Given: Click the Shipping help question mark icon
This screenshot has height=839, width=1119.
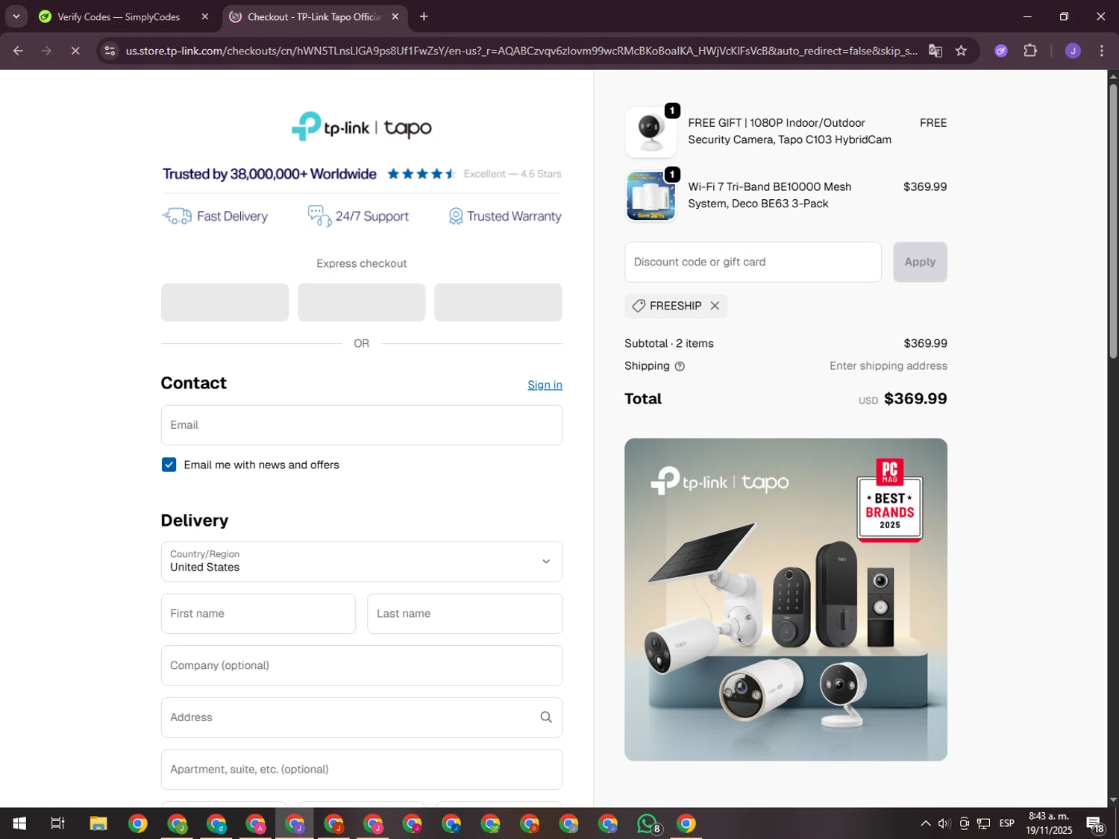Looking at the screenshot, I should click(x=680, y=366).
